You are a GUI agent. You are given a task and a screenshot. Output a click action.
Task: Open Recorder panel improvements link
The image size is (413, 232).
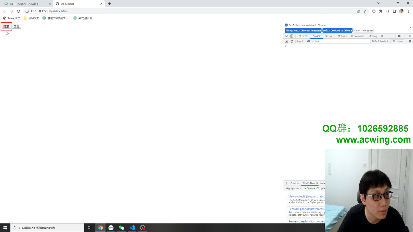[307, 209]
